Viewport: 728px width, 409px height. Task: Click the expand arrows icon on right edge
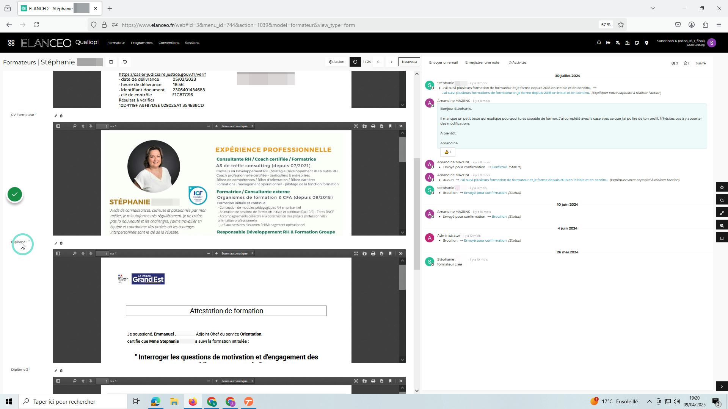click(x=722, y=213)
